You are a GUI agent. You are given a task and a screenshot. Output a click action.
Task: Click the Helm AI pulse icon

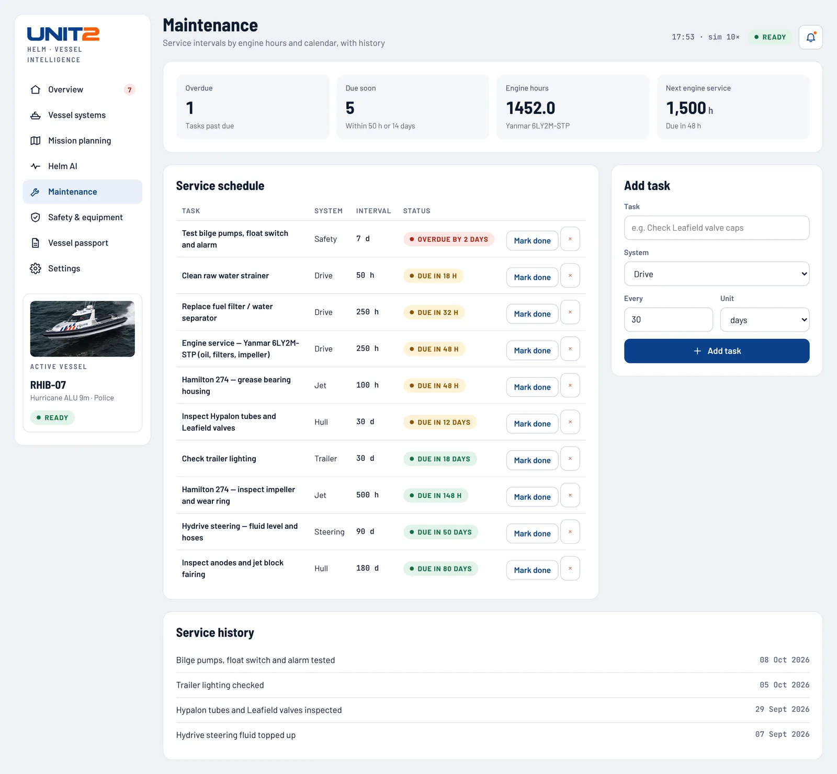click(x=36, y=166)
